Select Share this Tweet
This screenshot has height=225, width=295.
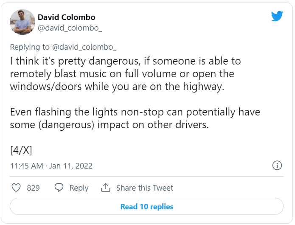click(x=144, y=188)
